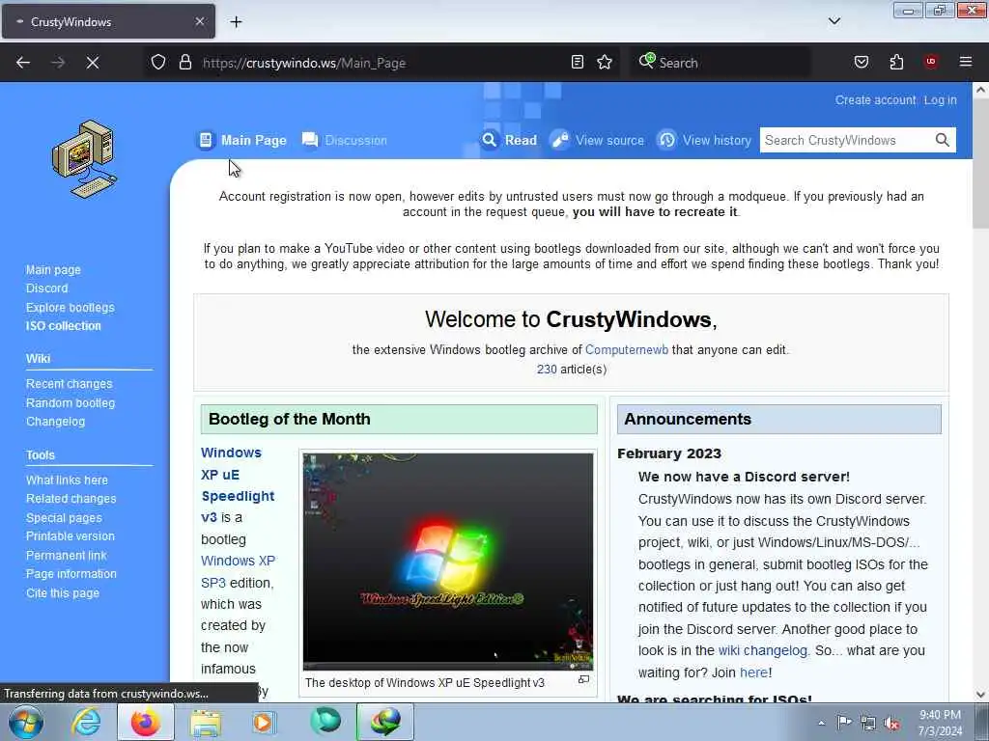989x741 pixels.
Task: Switch to Firefox in taskbar
Action: coord(146,722)
